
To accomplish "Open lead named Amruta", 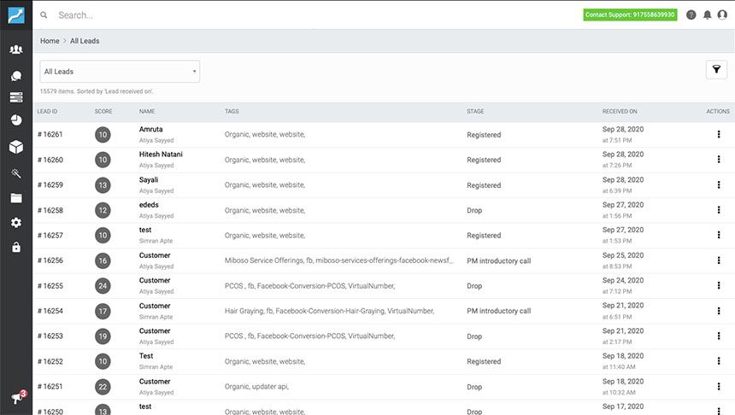I will [x=151, y=129].
